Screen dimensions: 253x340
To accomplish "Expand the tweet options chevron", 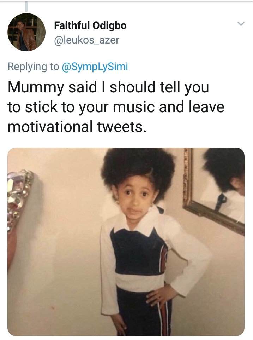I will tap(241, 24).
